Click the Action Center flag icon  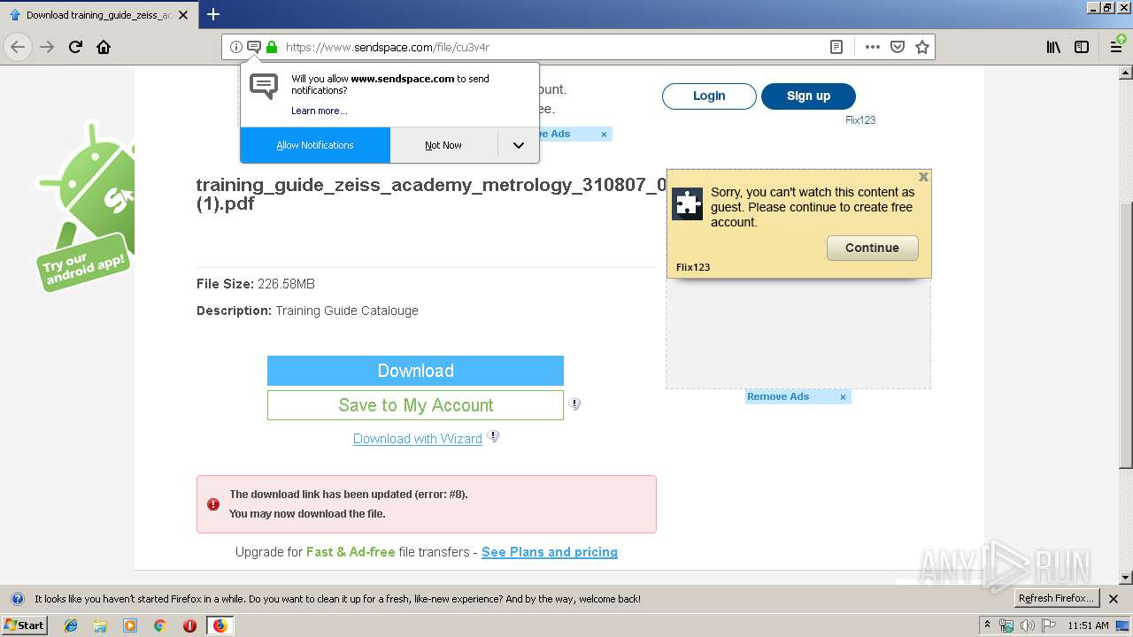coord(1048,625)
